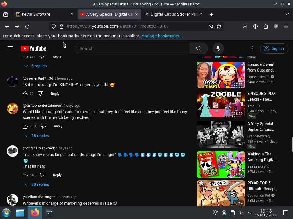Expand the 18 replies thread
Viewport: 293px width, 219px height.
pyautogui.click(x=37, y=136)
